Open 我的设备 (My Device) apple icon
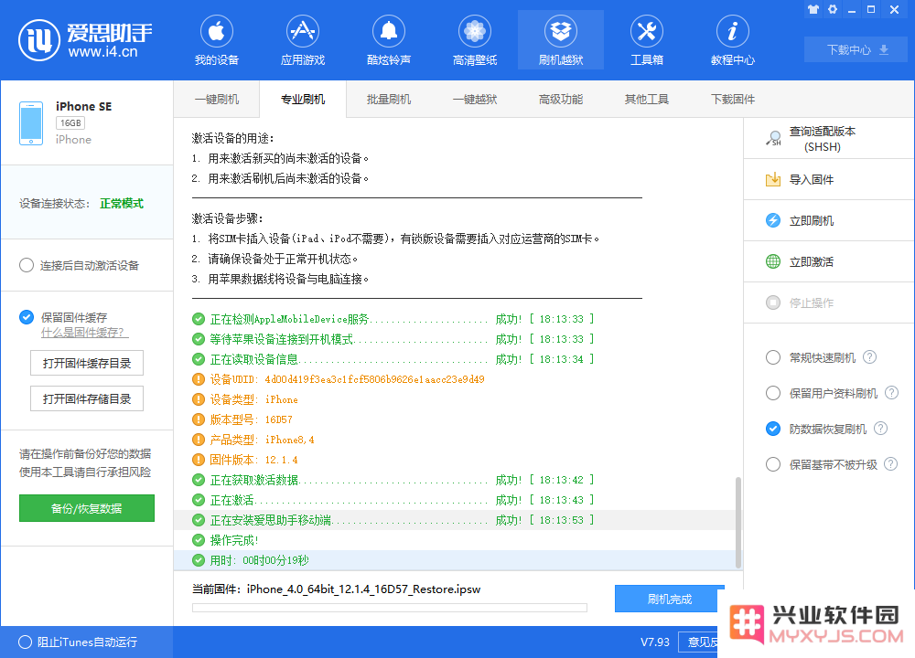The height and width of the screenshot is (658, 915). (217, 31)
